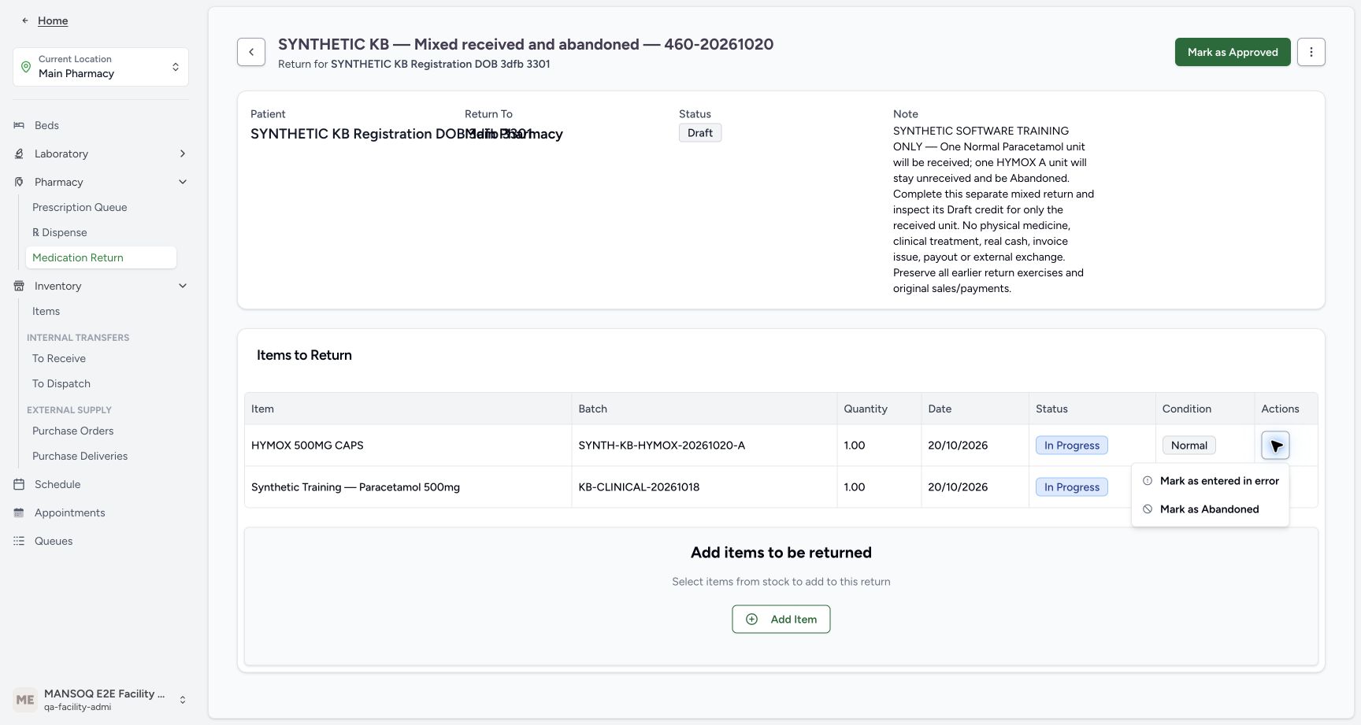Choose Mark as Abandoned option
The height and width of the screenshot is (725, 1361).
pos(1211,509)
